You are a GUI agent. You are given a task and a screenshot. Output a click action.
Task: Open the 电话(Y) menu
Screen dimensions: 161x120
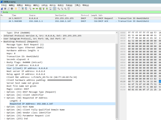[61, 5]
